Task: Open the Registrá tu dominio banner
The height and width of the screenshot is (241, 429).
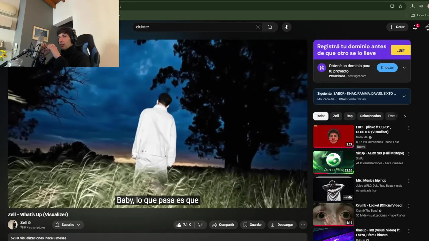Action: click(362, 50)
